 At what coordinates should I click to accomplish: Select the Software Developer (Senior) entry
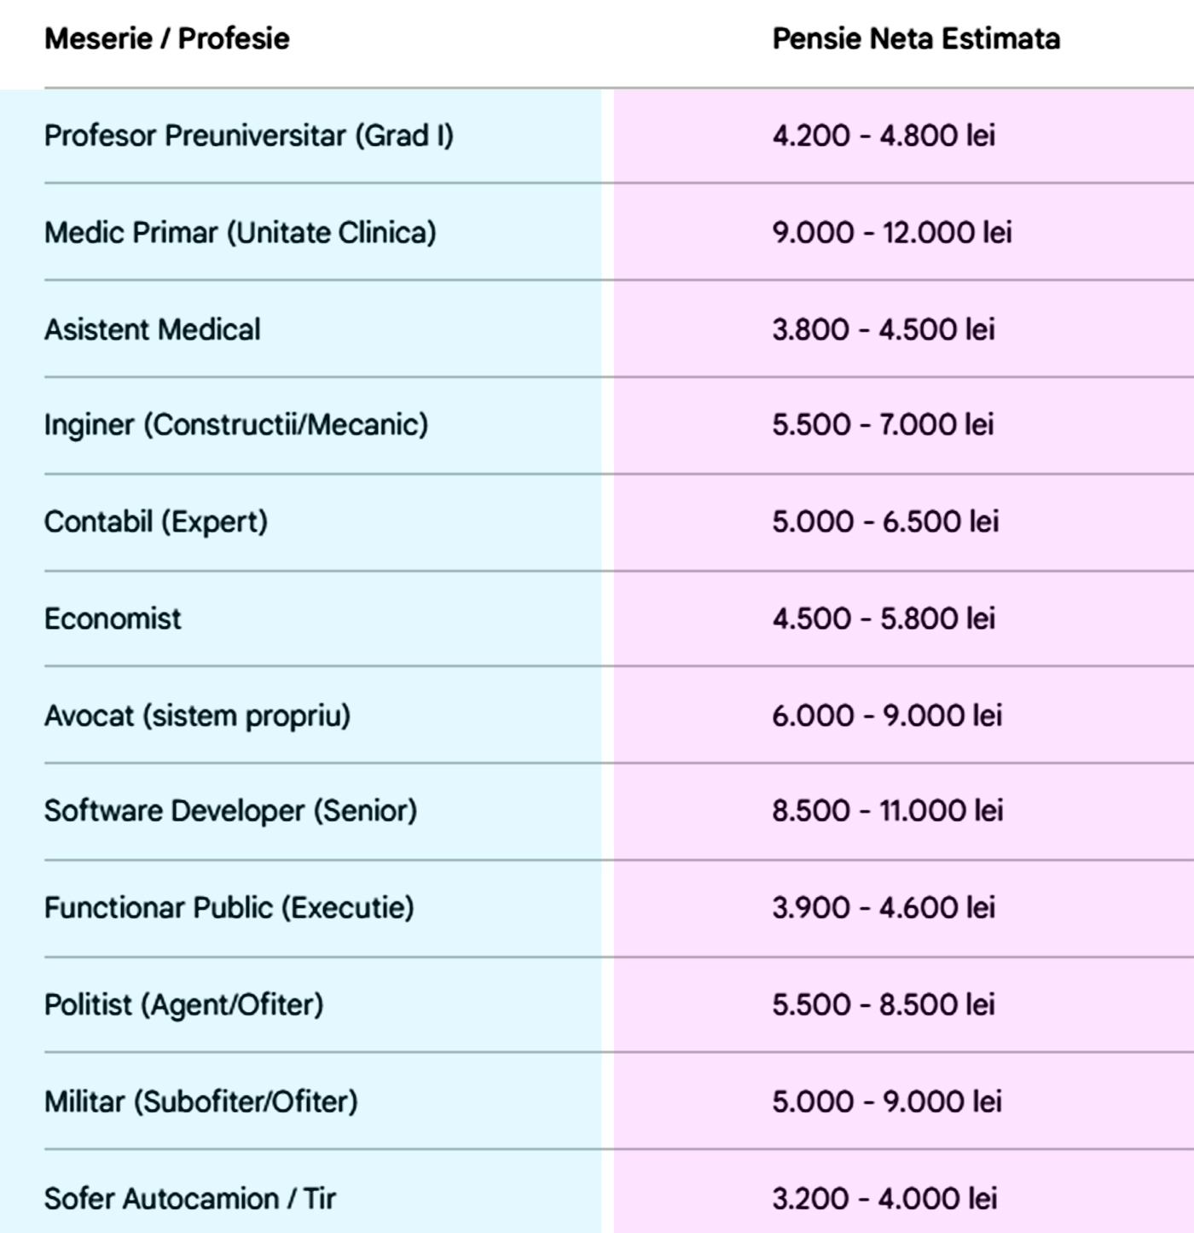click(x=230, y=811)
